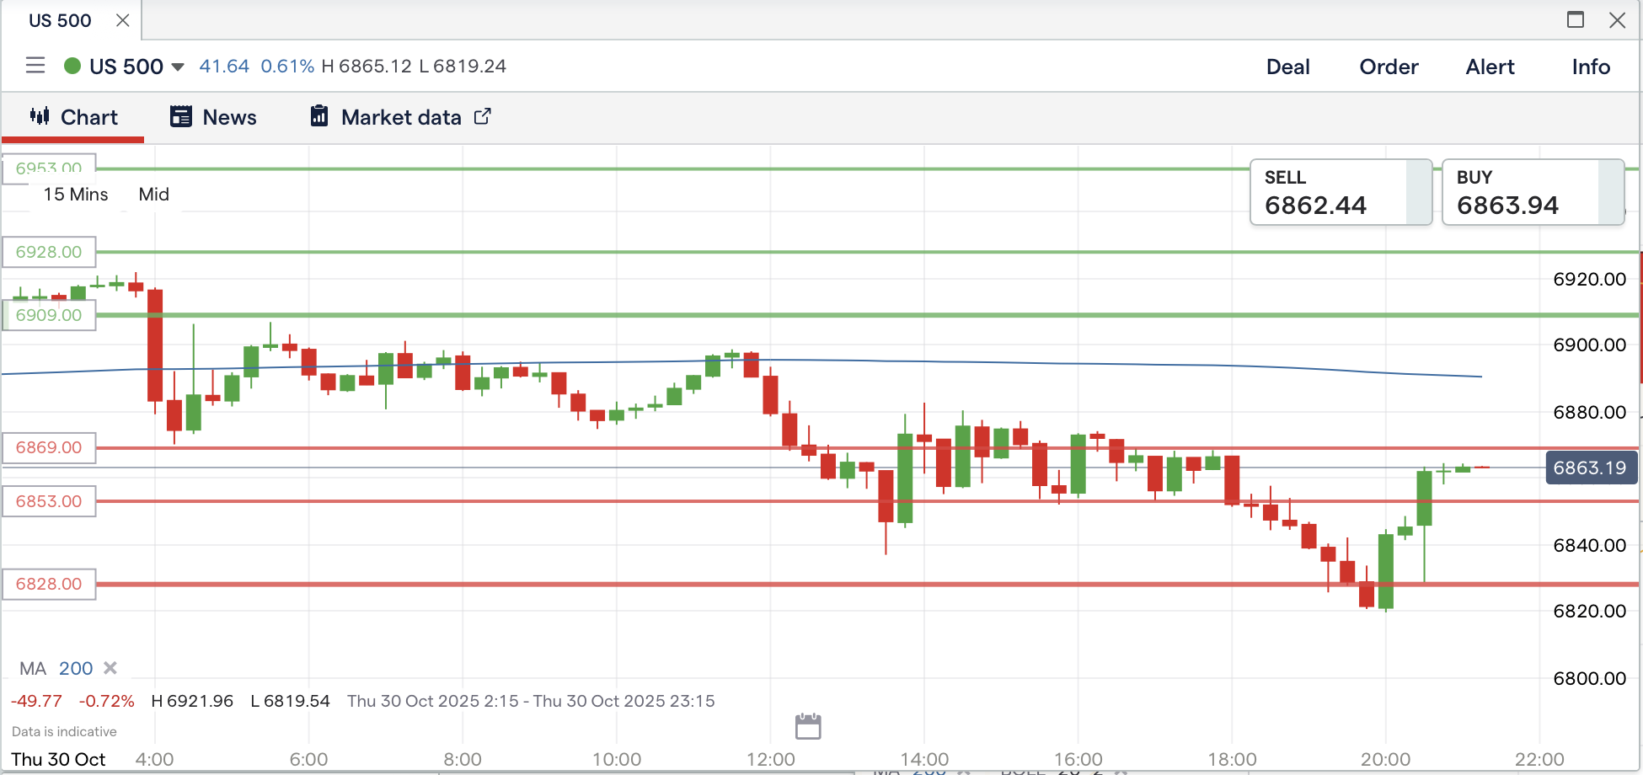Screen dimensions: 1643x775
Task: Select the Chart tab
Action: (x=73, y=117)
